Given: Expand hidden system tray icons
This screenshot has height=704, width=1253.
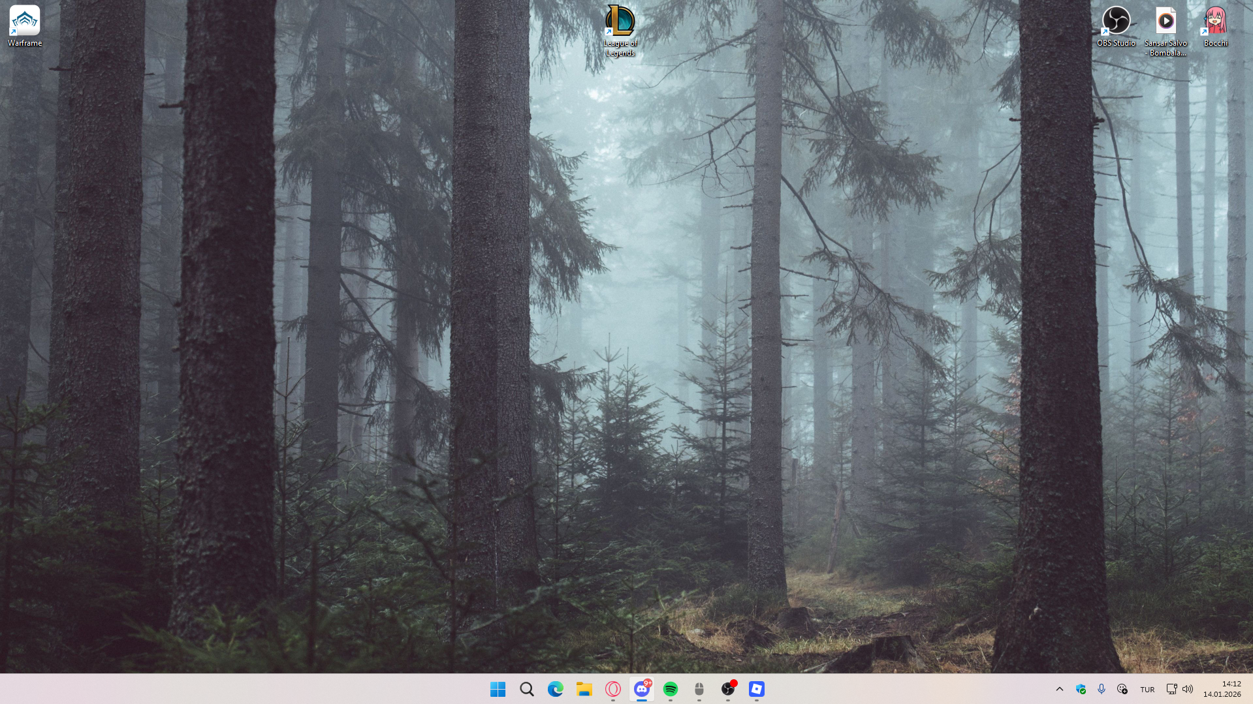Looking at the screenshot, I should pos(1059,689).
